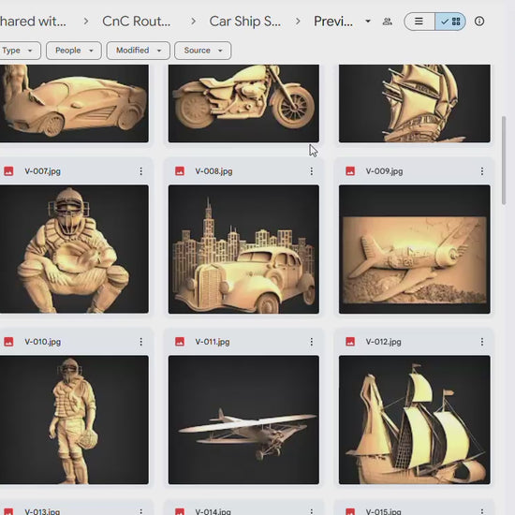The image size is (515, 515).
Task: Click the image file icon of V-008.jpg
Action: coord(180,171)
